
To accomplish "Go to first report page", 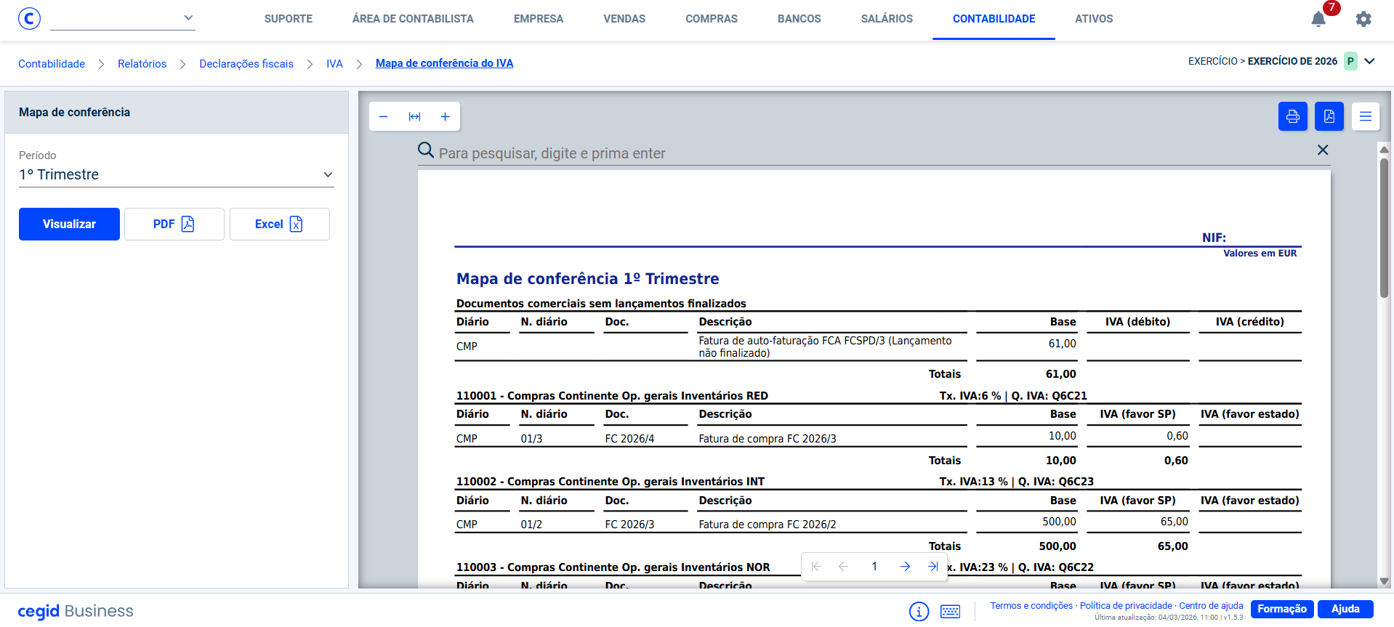I will (816, 567).
